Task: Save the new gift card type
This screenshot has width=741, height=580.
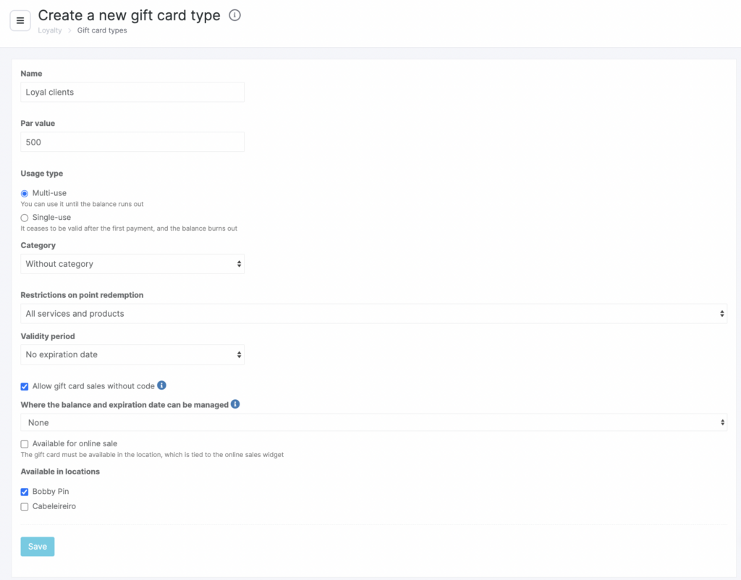Action: coord(38,547)
